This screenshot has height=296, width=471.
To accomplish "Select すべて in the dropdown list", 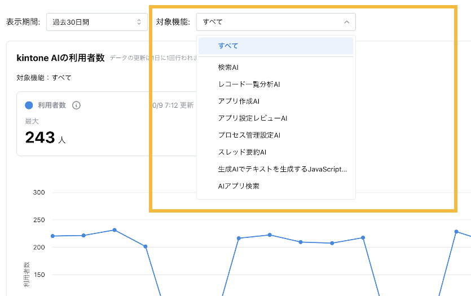I will [x=276, y=46].
